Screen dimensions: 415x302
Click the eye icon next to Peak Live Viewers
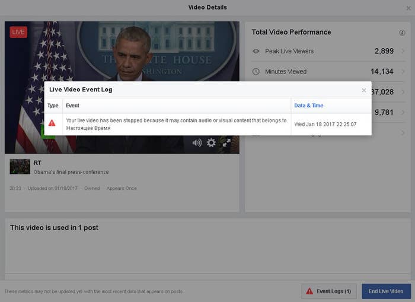click(256, 51)
